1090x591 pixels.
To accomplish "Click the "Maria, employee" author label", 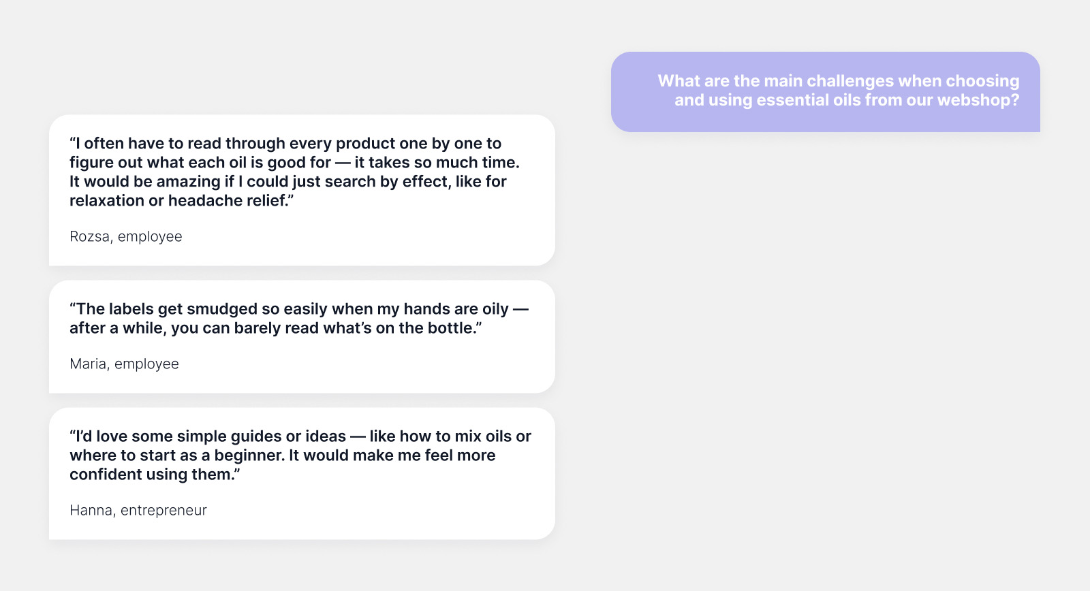I will click(x=124, y=364).
